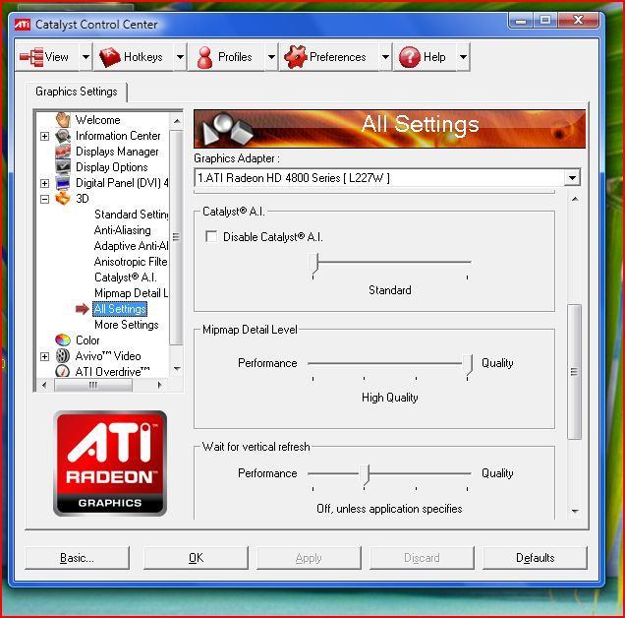The image size is (625, 618).
Task: Open Mipmap Detail Level tree item
Action: click(131, 293)
